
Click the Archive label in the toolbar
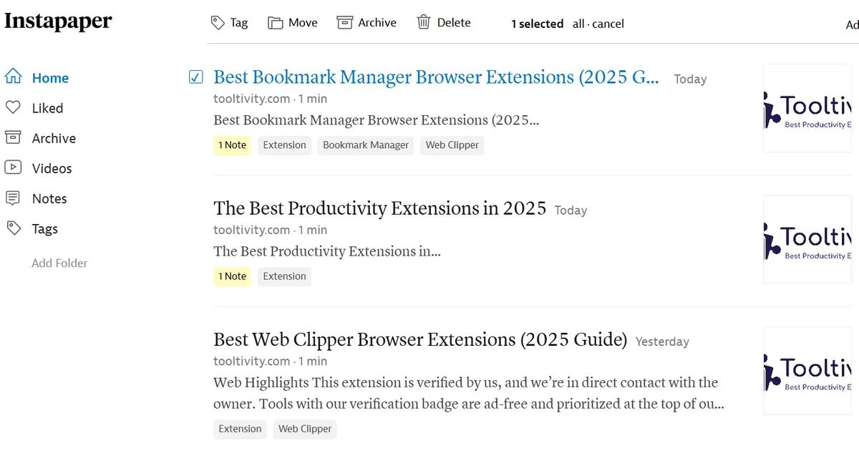[x=377, y=23]
